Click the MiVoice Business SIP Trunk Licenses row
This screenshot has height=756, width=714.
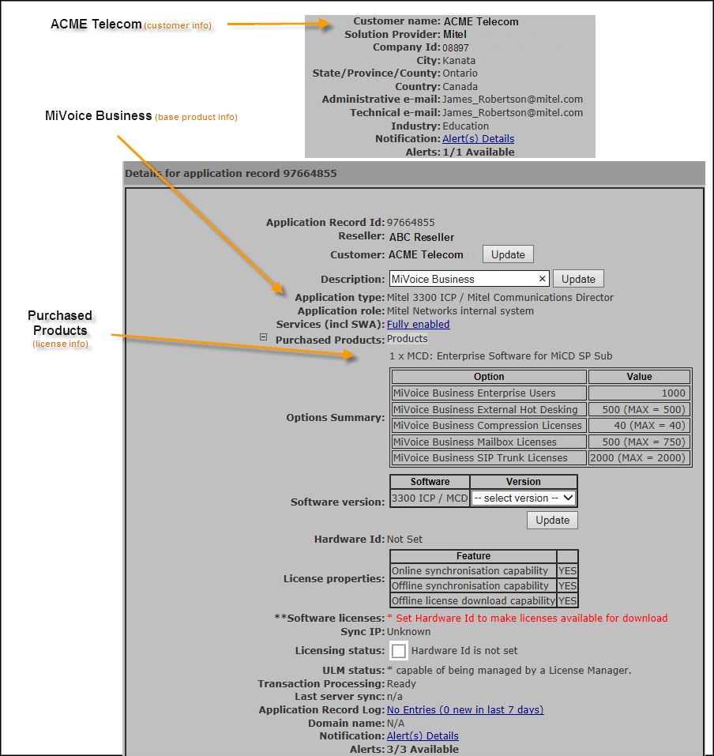click(x=541, y=457)
